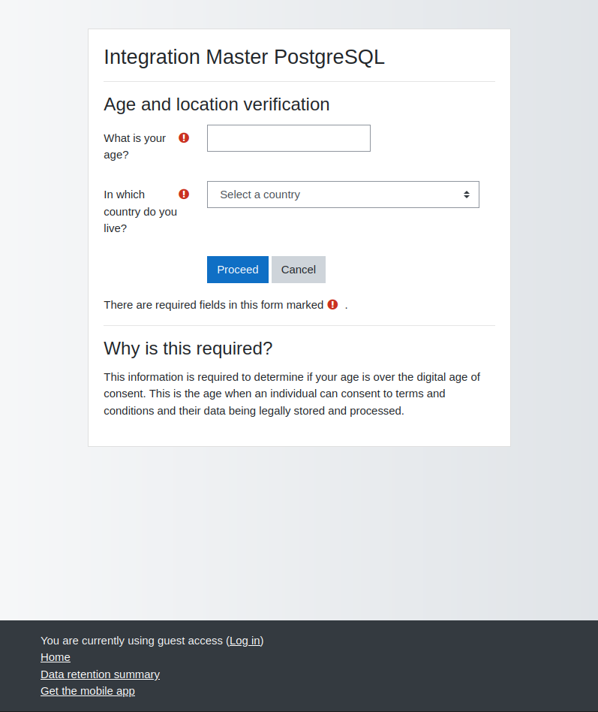598x712 pixels.
Task: Click the 'Why is this required?' heading
Action: [188, 348]
